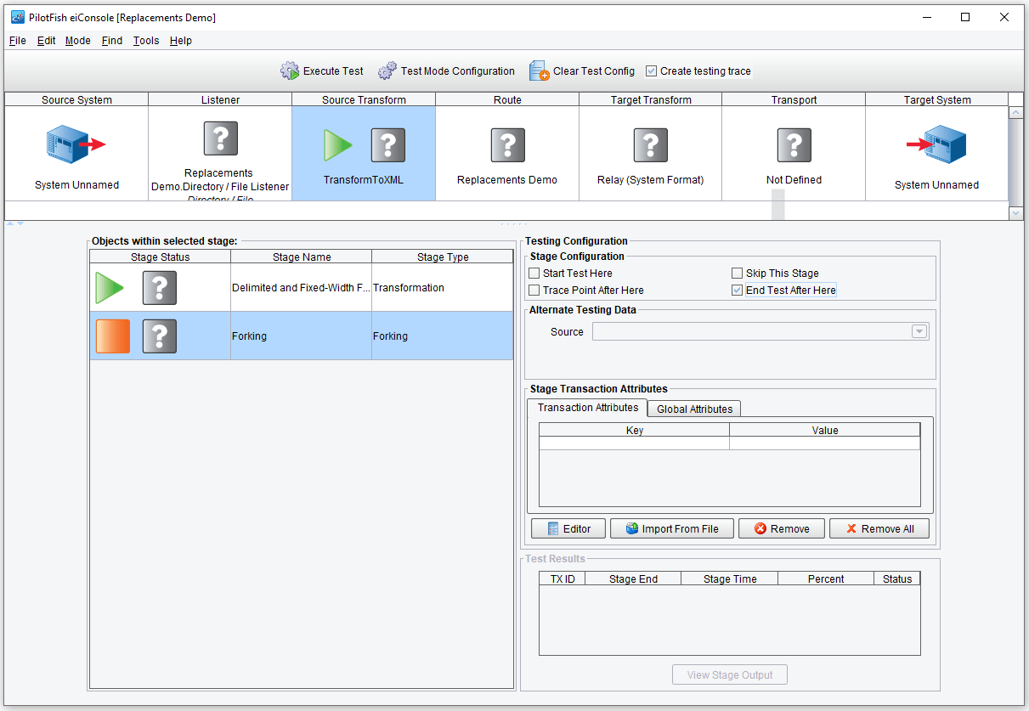
Task: Click the empty Key cell in attributes table
Action: click(x=635, y=443)
